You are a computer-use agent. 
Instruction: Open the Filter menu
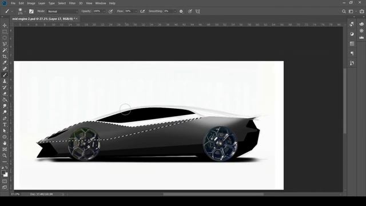72,3
